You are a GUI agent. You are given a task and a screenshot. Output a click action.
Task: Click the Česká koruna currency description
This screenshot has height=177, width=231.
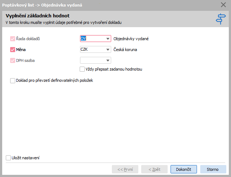click(125, 50)
